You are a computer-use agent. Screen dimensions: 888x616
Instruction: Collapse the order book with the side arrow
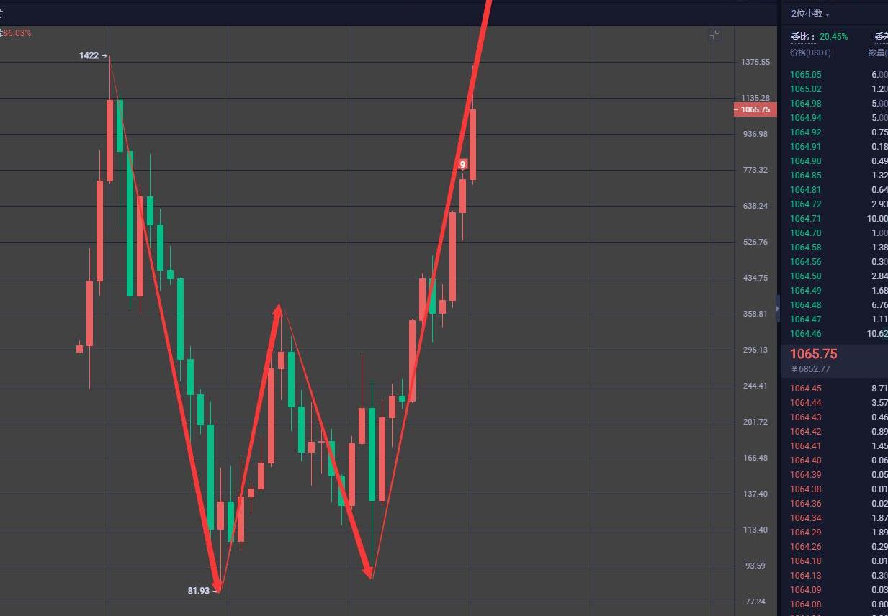[x=777, y=309]
